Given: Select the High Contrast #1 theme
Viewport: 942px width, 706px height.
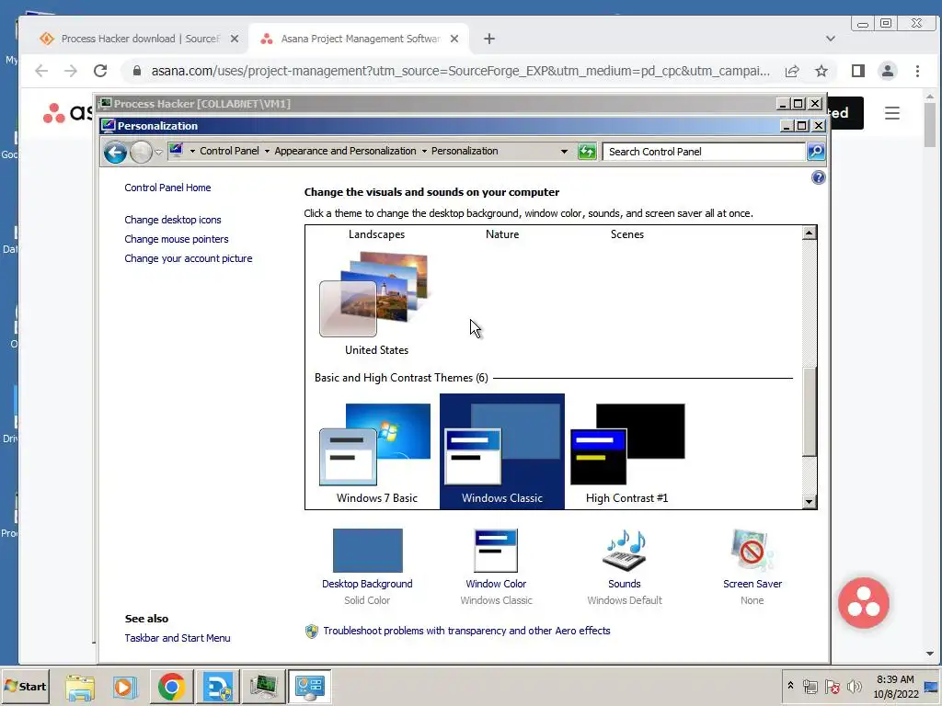Looking at the screenshot, I should (626, 451).
